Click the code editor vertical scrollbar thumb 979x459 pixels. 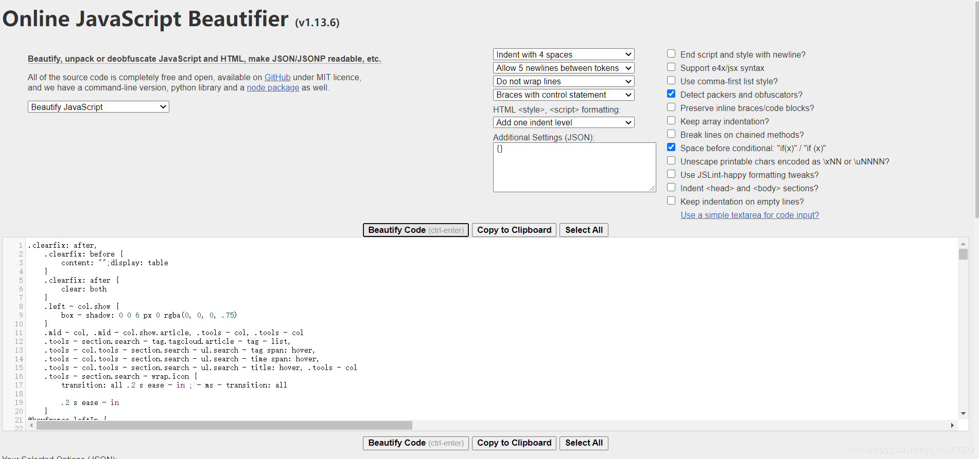click(x=963, y=254)
